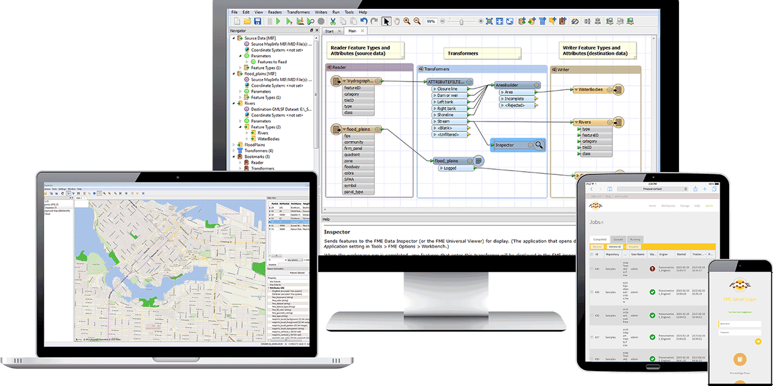
Task: Choose the arrow Select tool
Action: pyautogui.click(x=386, y=21)
